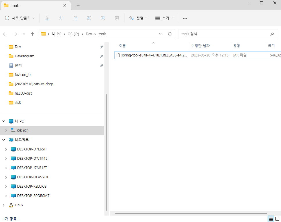Screen dimensions: 281x222
Task: Open 문서 in quick access
Action: pos(18,65)
